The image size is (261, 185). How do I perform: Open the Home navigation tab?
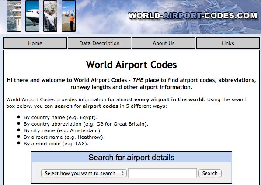35,43
